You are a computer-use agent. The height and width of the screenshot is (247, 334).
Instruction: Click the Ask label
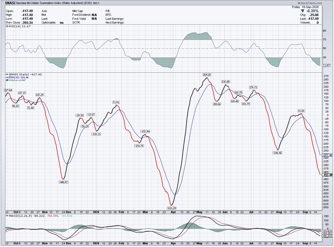coord(44,11)
